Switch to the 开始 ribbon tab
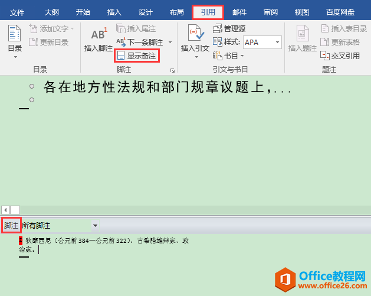 (83, 12)
